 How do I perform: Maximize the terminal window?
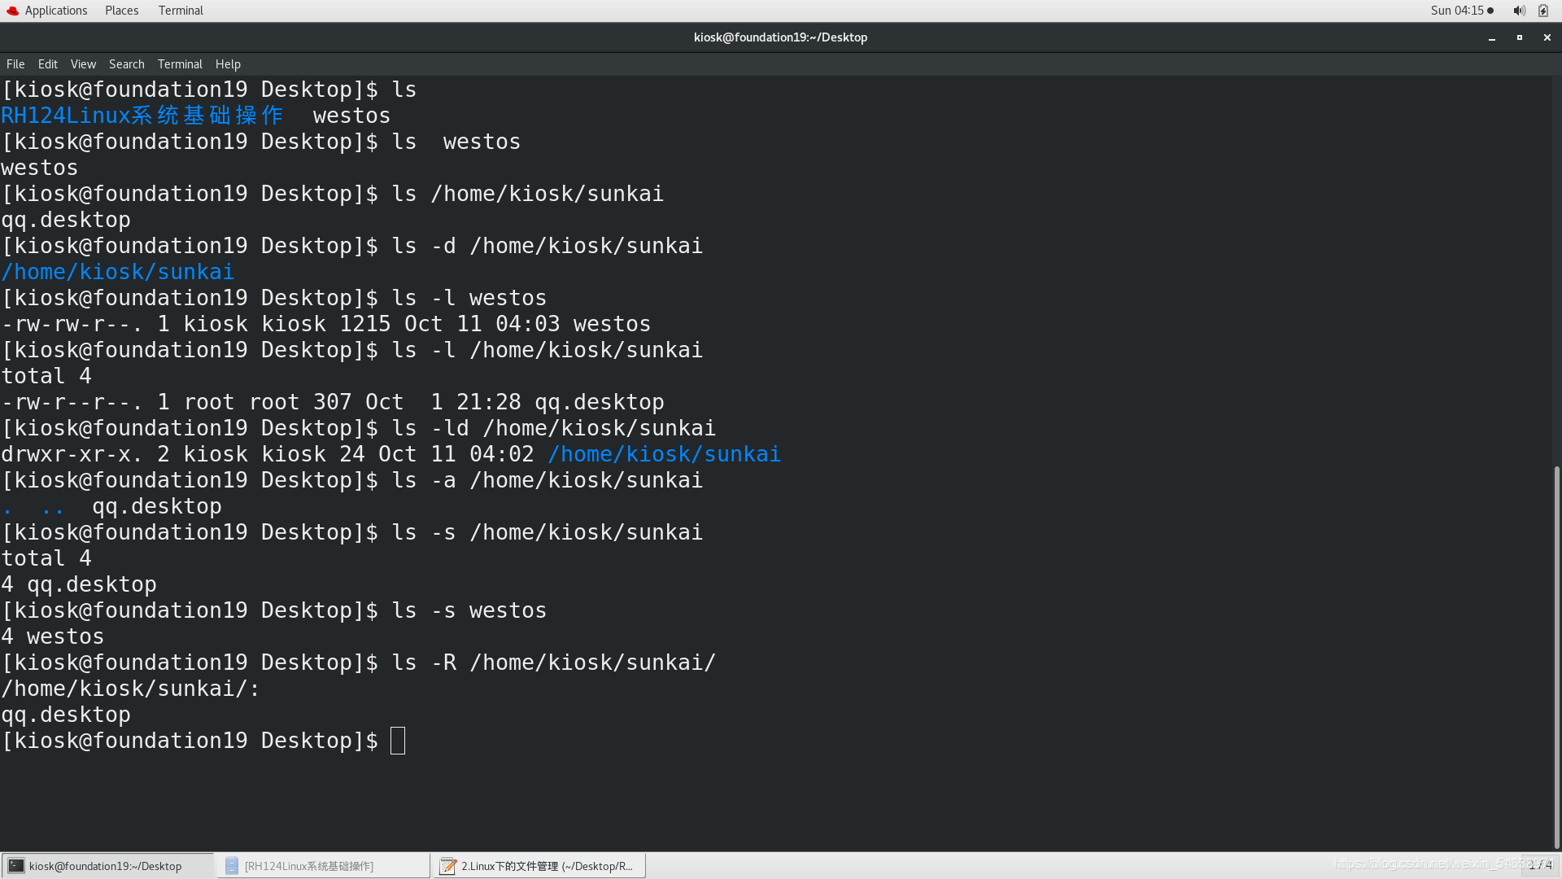coord(1520,37)
